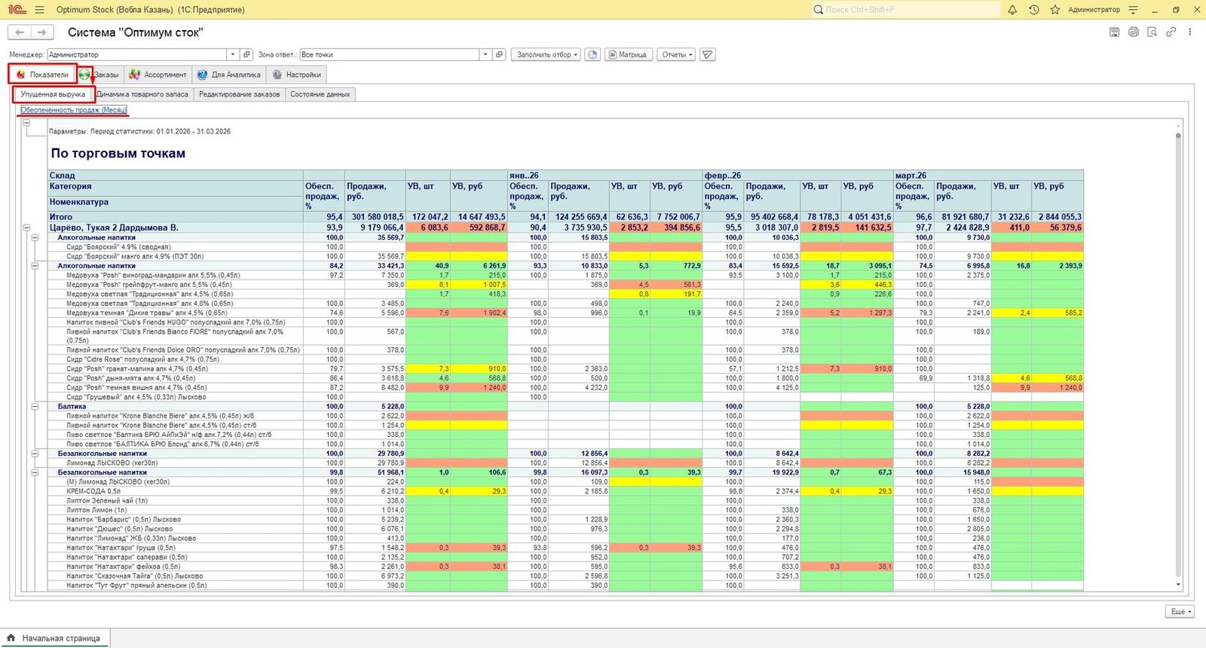This screenshot has height=648, width=1206.
Task: Get a link with the chain icon
Action: (1171, 32)
